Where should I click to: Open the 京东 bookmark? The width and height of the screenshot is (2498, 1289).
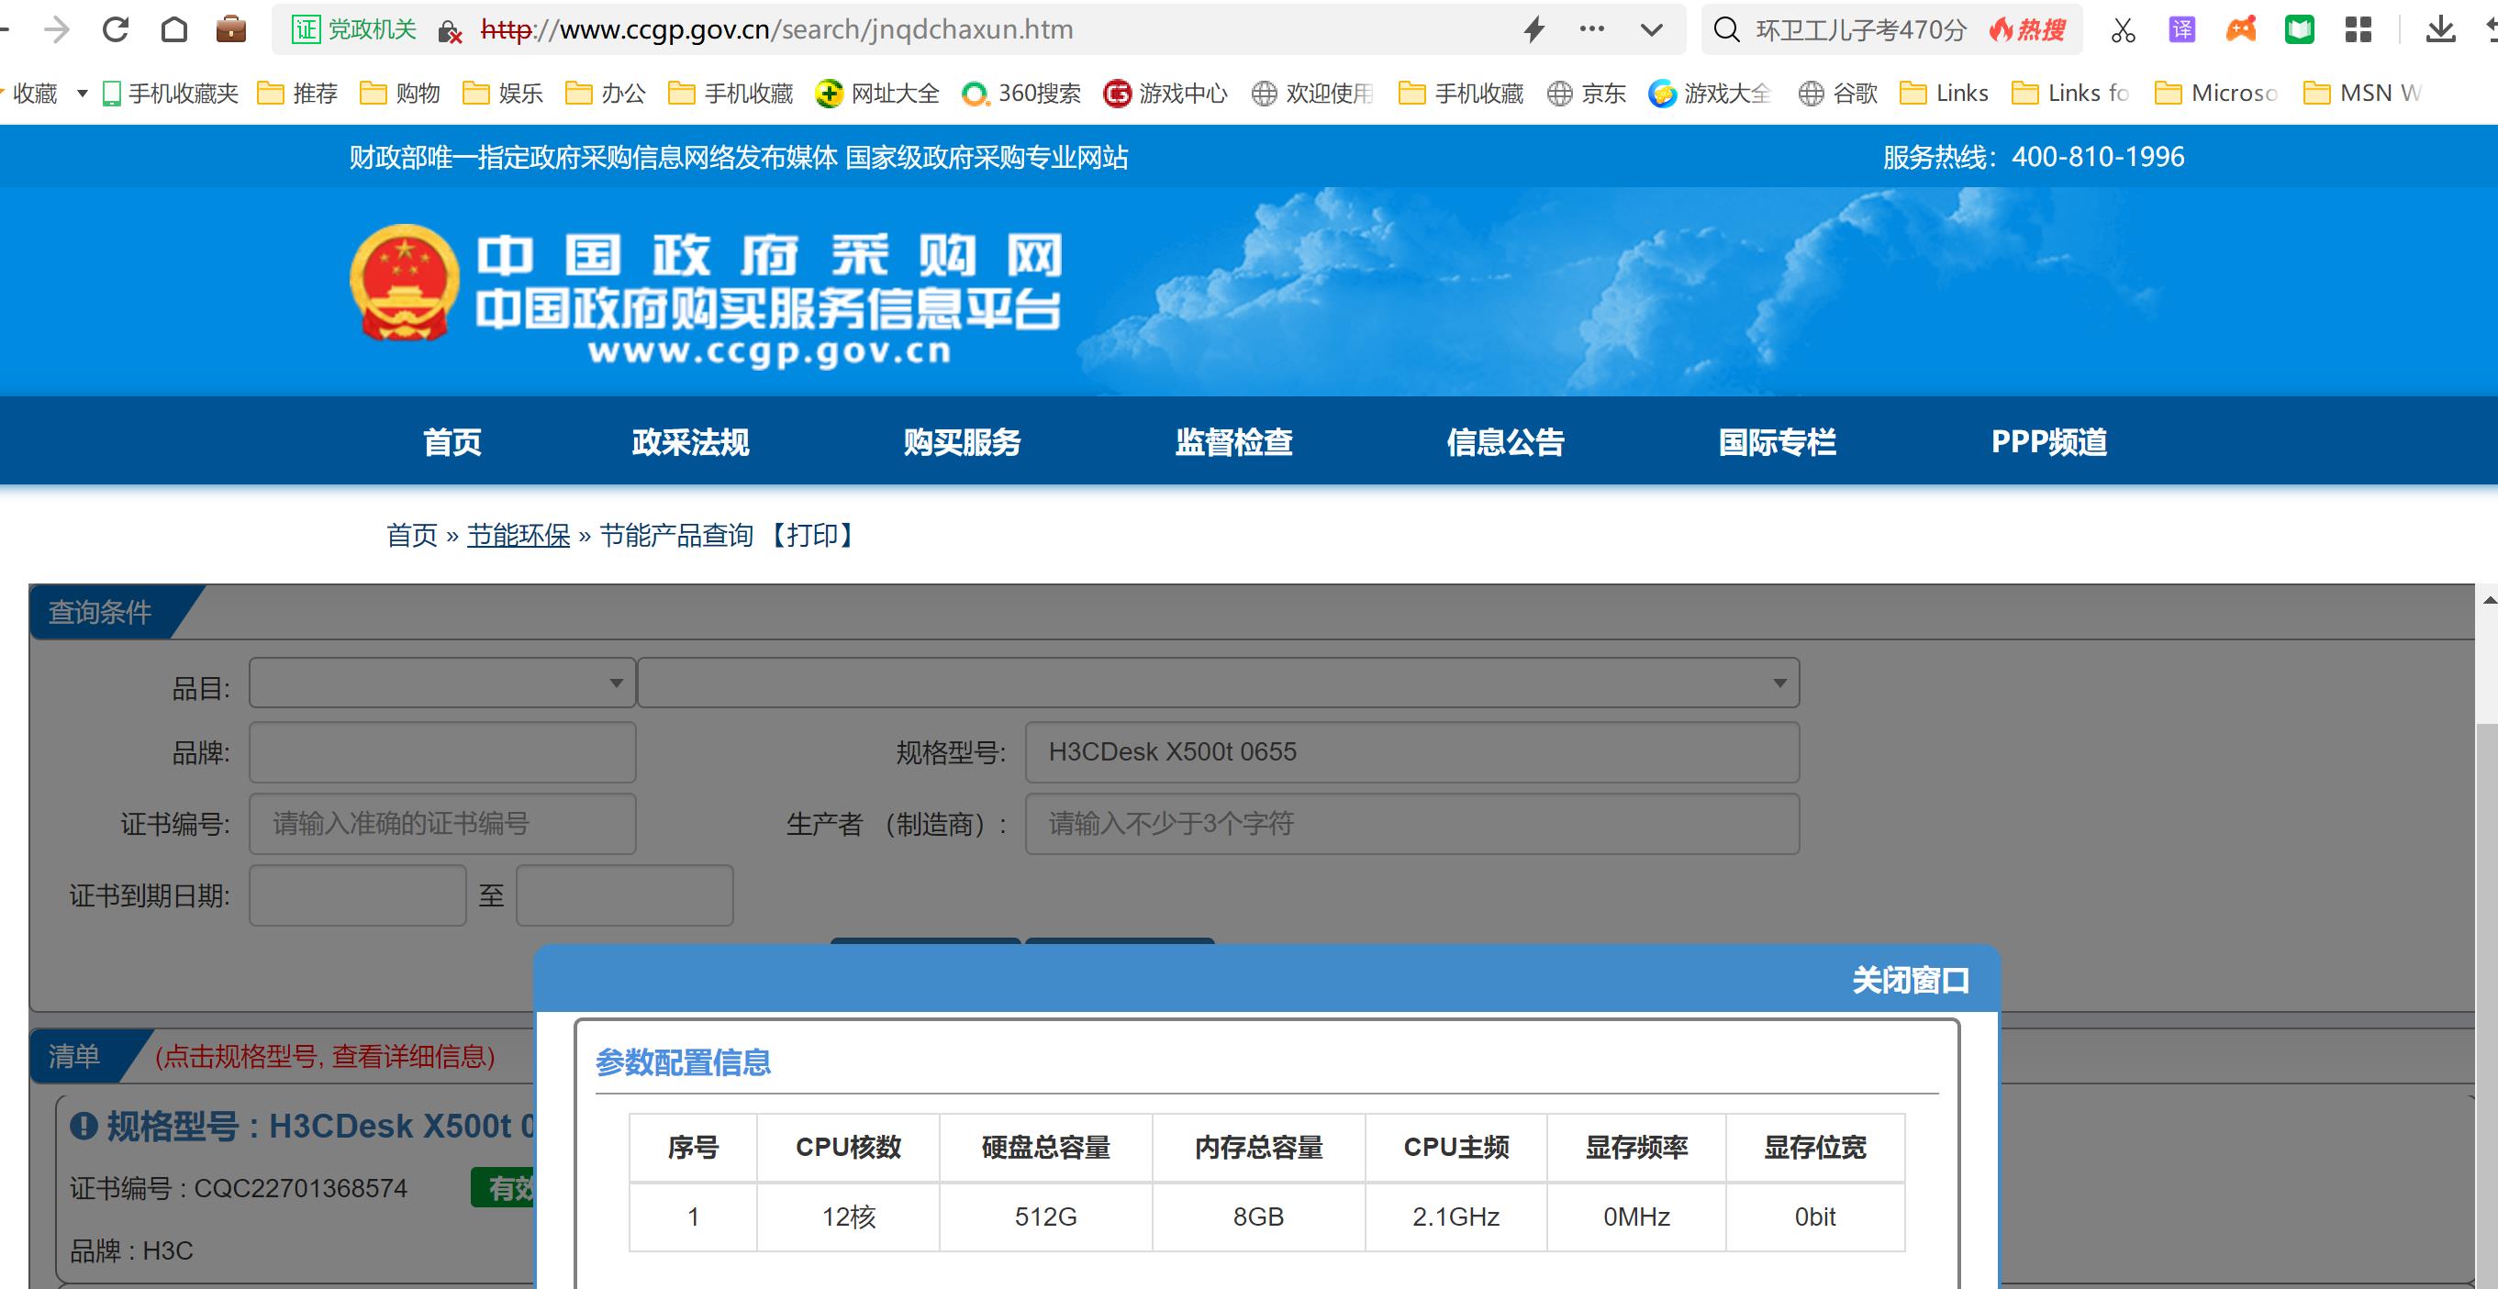pyautogui.click(x=1587, y=94)
